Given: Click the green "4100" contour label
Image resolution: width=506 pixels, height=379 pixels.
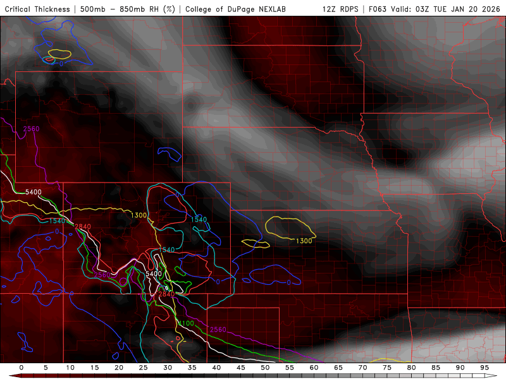Looking at the screenshot, I should coord(186,323).
